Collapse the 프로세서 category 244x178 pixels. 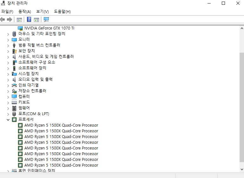[x=8, y=120]
